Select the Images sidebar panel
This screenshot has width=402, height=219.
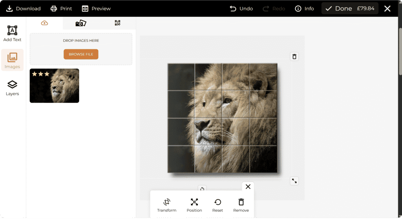[x=12, y=60]
